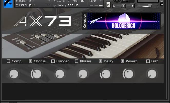Viewport: 170px width, 103px height.
Task: Click the AX73 instrument logo
Action: (43, 21)
